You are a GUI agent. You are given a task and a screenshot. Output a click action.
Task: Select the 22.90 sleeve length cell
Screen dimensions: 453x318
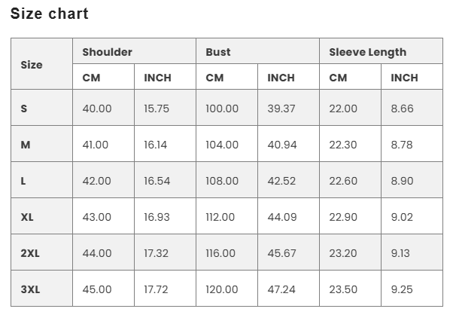[343, 217]
